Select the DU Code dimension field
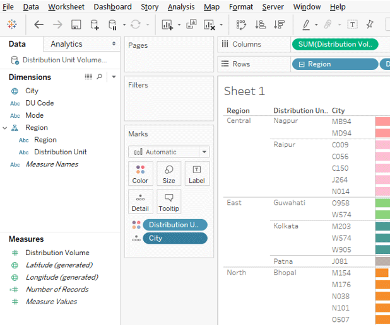This screenshot has width=390, height=325. click(40, 103)
